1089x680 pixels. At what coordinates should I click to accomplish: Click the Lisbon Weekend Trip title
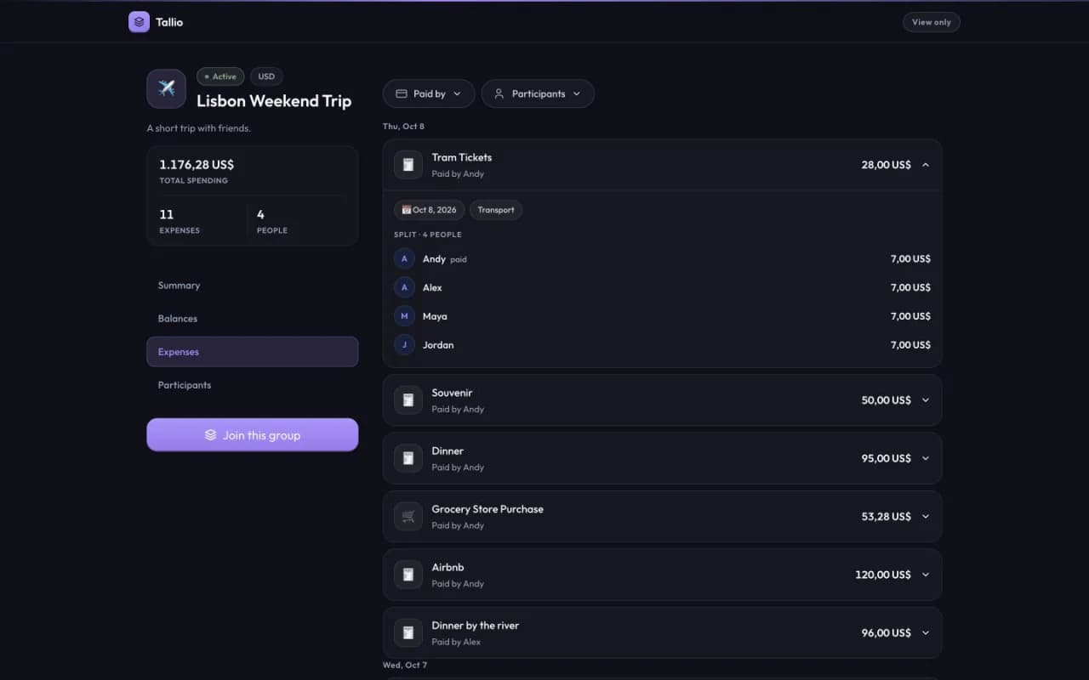point(274,101)
